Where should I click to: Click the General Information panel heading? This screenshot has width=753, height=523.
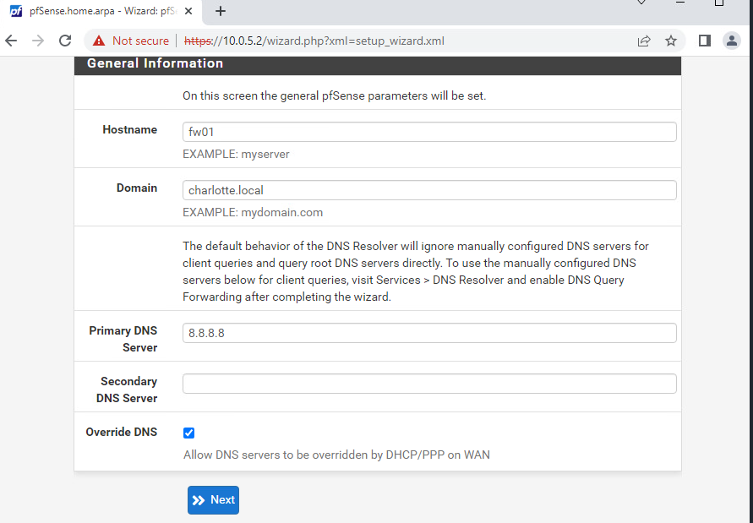pyautogui.click(x=156, y=63)
